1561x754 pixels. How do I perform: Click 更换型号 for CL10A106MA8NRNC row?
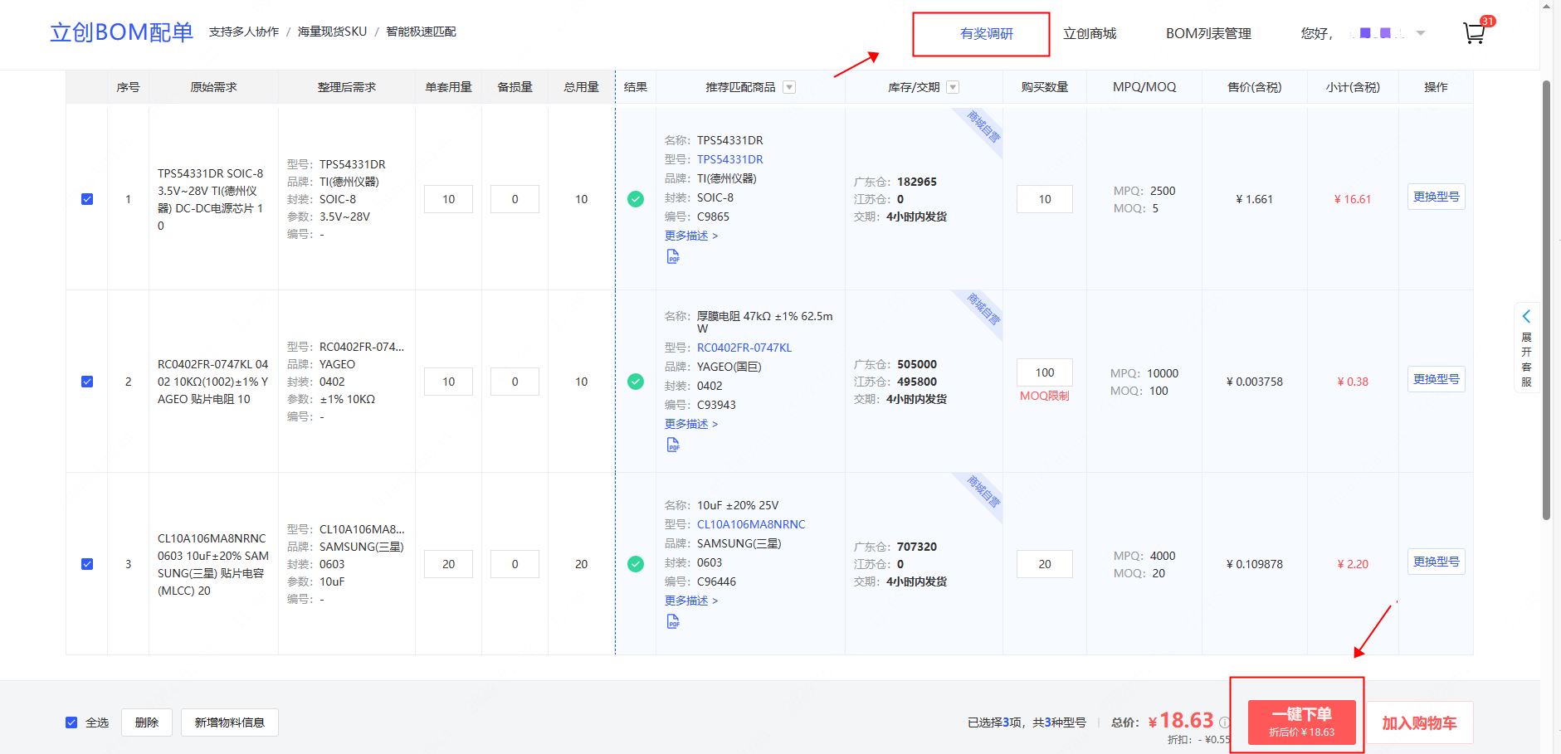(x=1437, y=562)
